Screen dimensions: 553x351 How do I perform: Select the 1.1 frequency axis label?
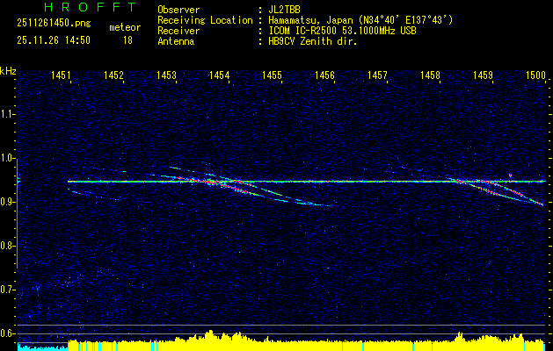[x=8, y=114]
